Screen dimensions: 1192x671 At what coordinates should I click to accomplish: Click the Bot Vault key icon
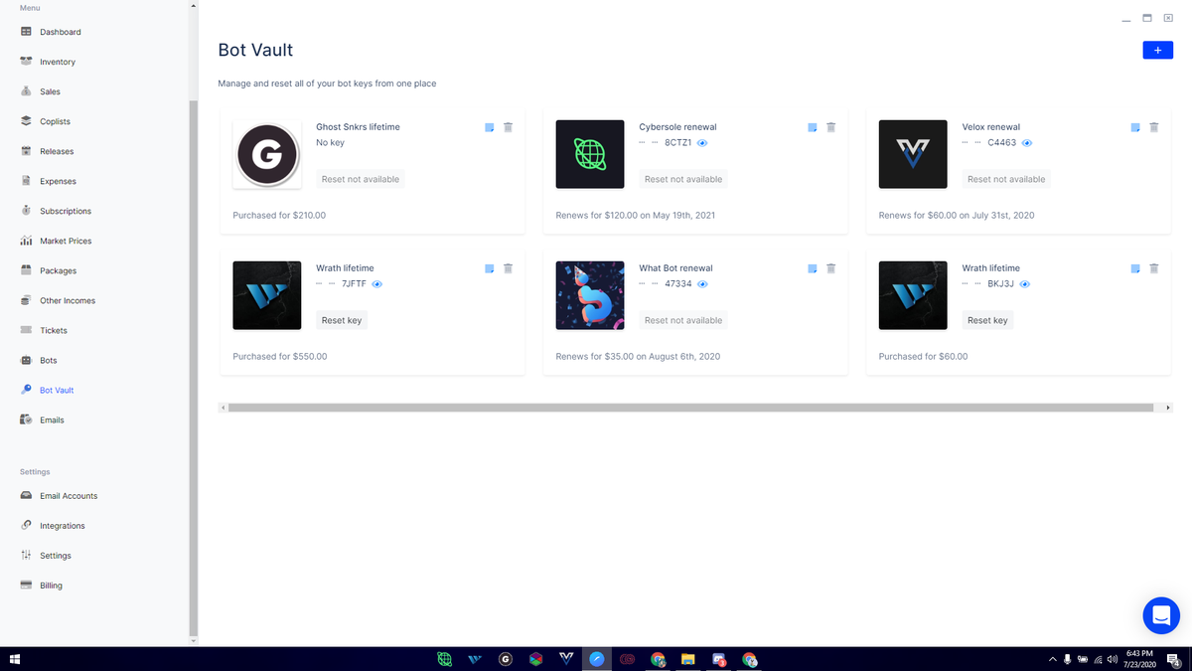pos(27,390)
